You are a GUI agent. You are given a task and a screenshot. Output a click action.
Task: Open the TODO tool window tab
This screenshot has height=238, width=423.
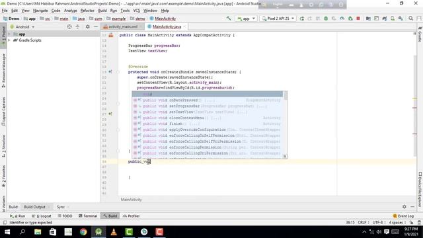pyautogui.click(x=65, y=216)
